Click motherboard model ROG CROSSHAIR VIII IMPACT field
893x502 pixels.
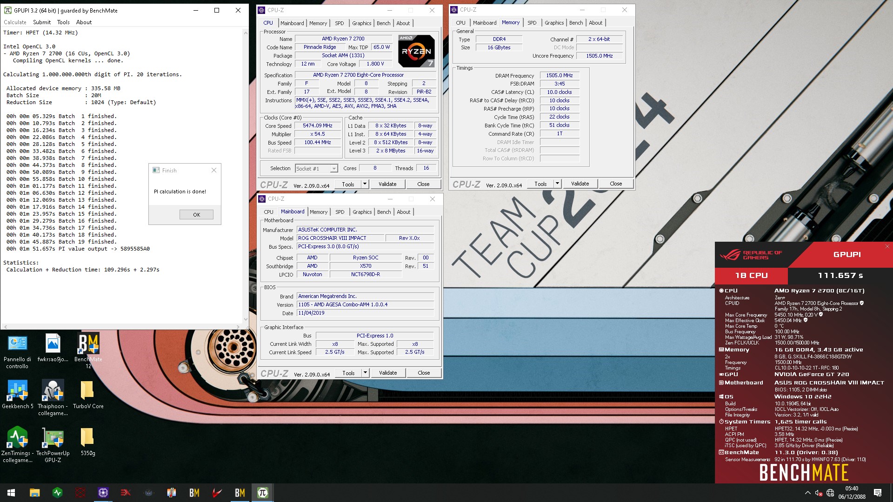[x=340, y=238]
